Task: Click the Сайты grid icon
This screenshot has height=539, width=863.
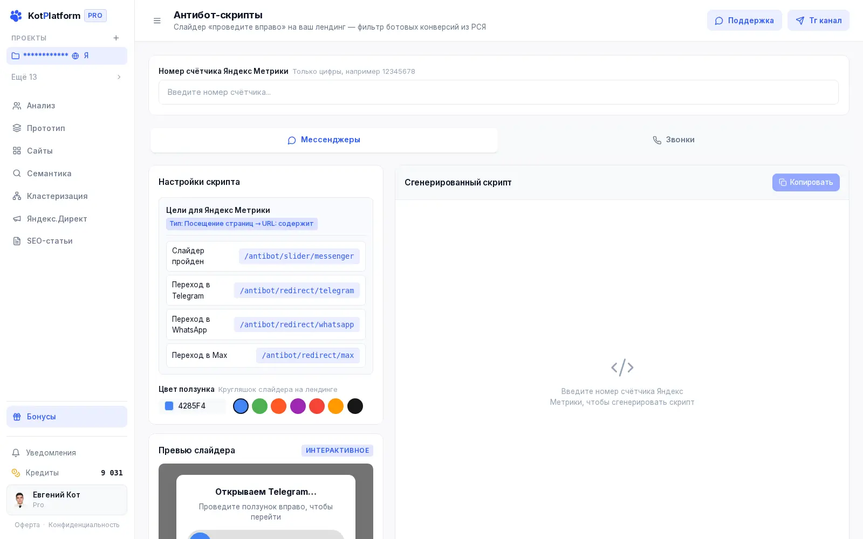Action: [x=17, y=151]
